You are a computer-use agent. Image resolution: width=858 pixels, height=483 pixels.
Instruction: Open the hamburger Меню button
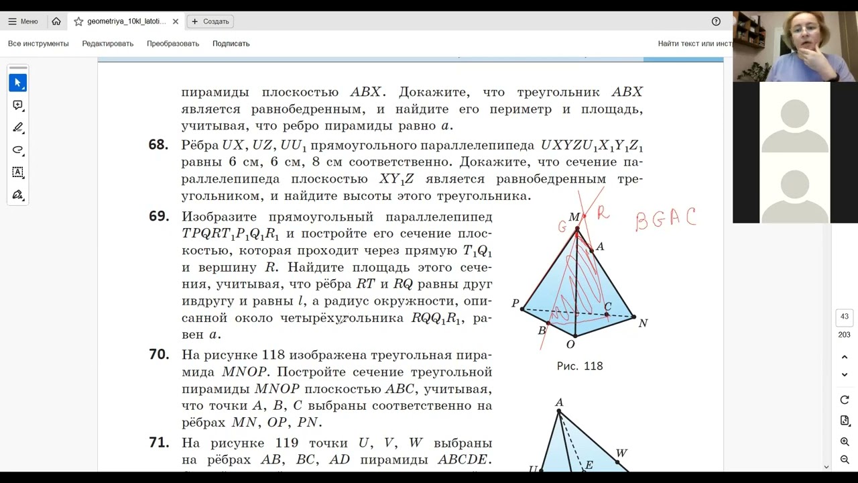[x=23, y=21]
